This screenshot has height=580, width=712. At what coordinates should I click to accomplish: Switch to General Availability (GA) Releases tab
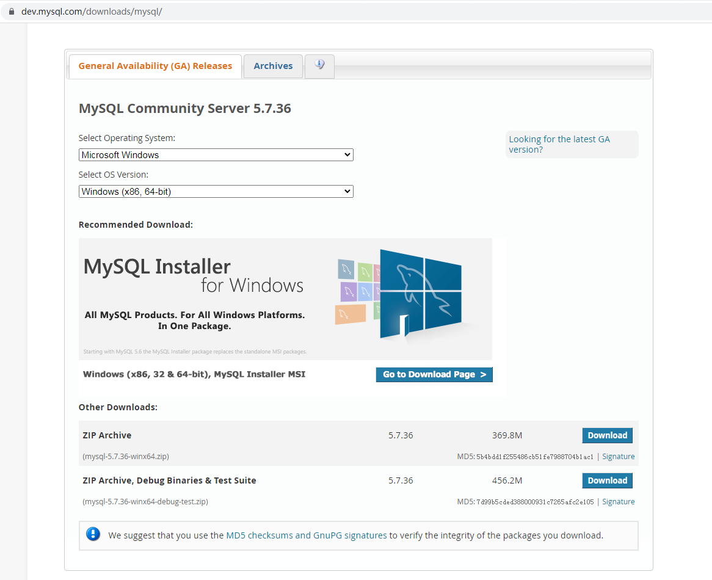click(155, 67)
